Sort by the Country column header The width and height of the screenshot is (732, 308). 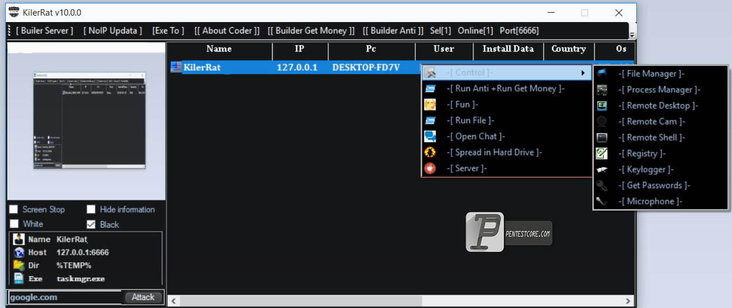tap(568, 49)
